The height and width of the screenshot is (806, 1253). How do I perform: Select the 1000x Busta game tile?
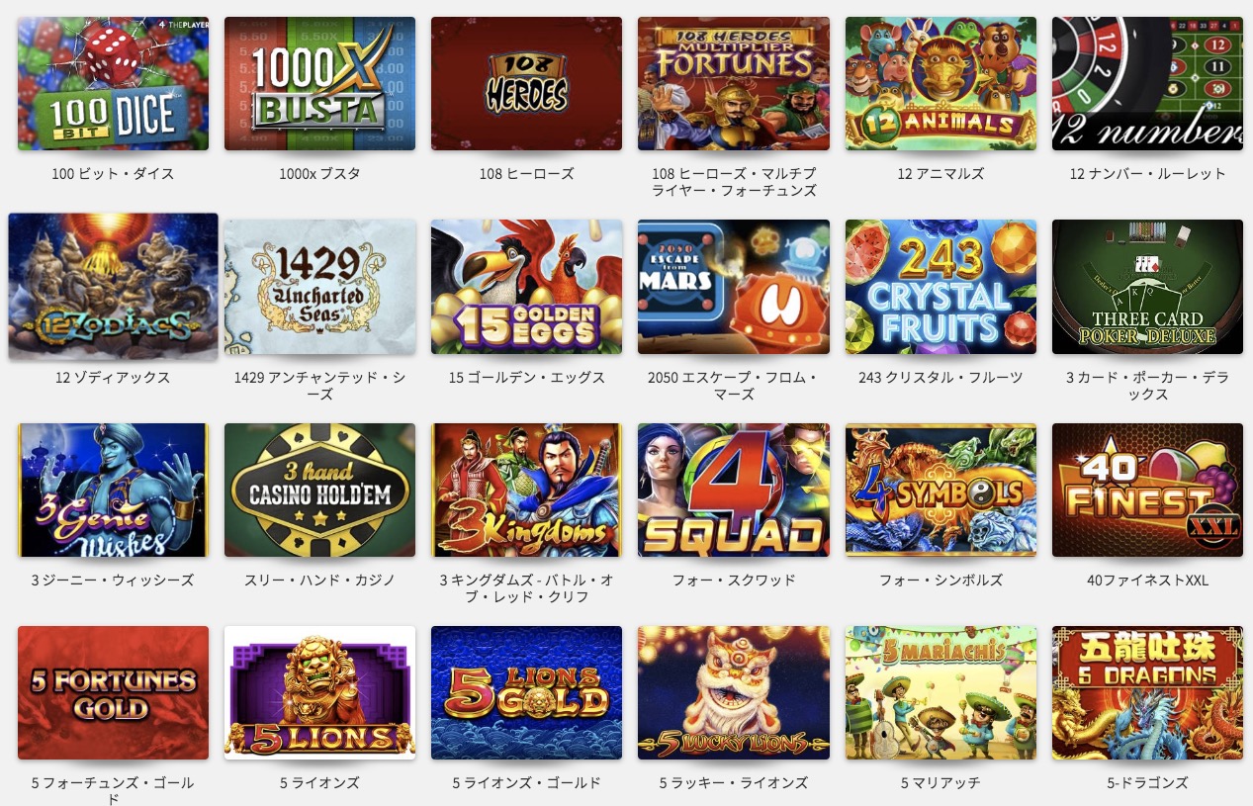click(319, 83)
